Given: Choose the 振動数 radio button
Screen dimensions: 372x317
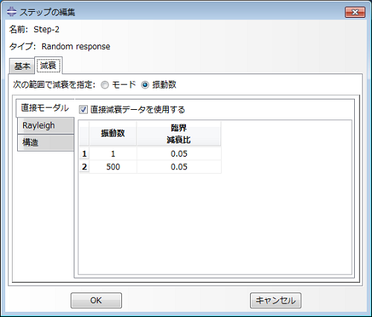Looking at the screenshot, I should (x=145, y=85).
